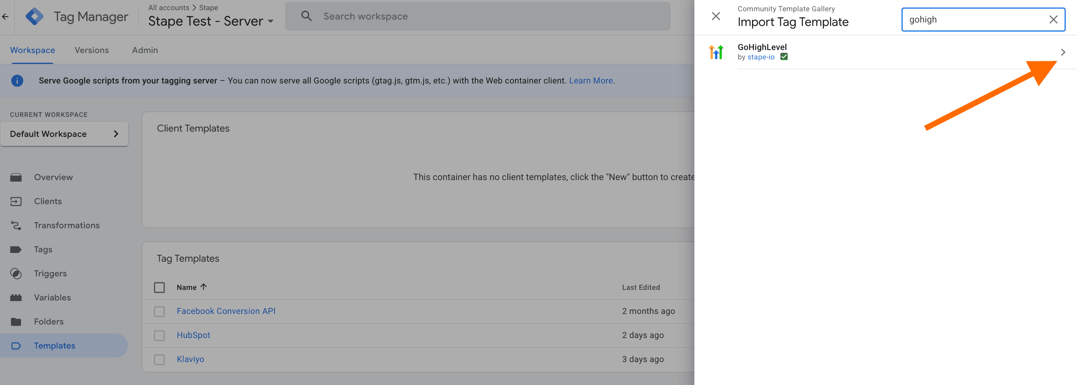
Task: Switch to the Versions tab
Action: point(92,50)
